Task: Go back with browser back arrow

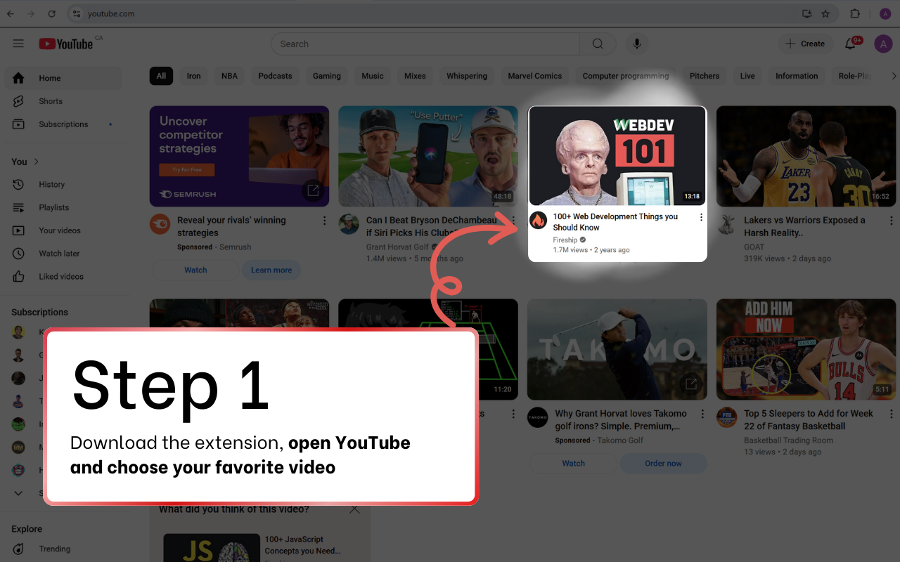Action: point(11,13)
